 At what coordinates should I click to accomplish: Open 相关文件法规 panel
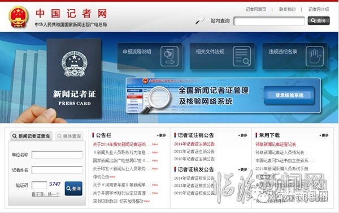222,56
